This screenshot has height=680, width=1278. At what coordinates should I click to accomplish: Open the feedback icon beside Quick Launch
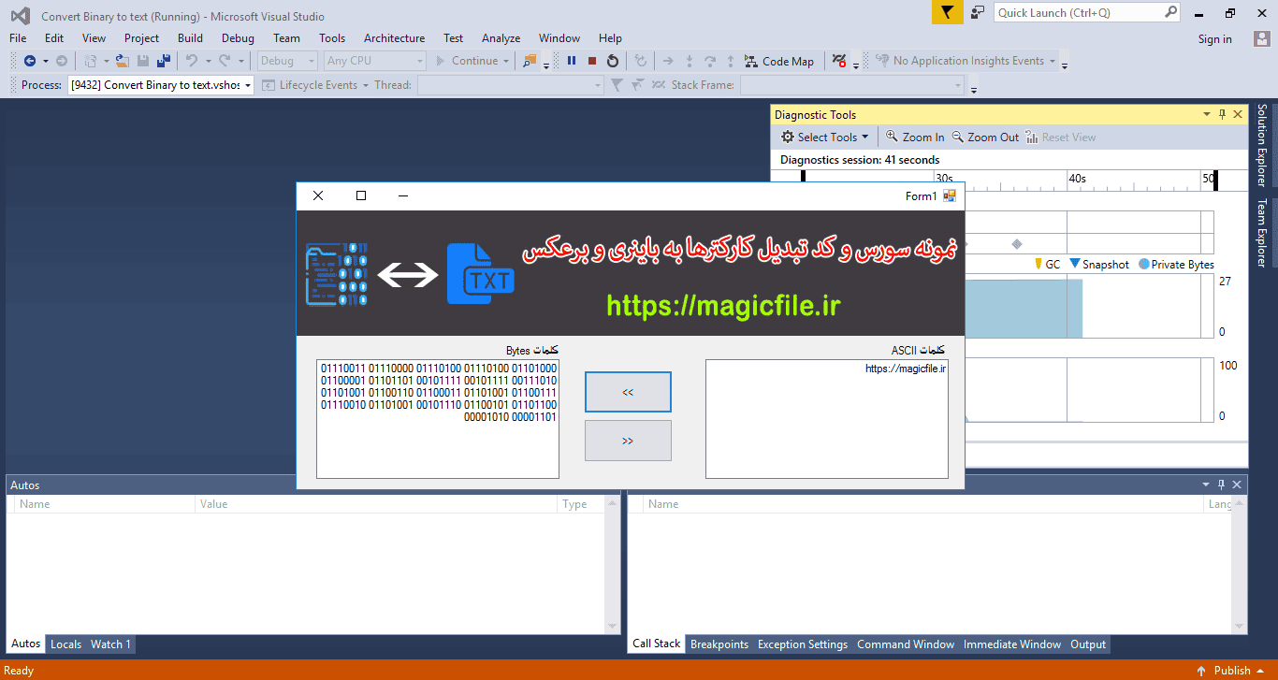pos(978,12)
